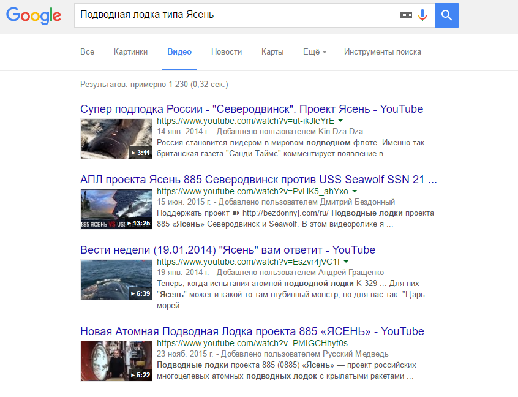
Task: Click the text '19 янв. 2014 г. - Добавлено пользователем Андрей Гращенко'
Action: (270, 273)
